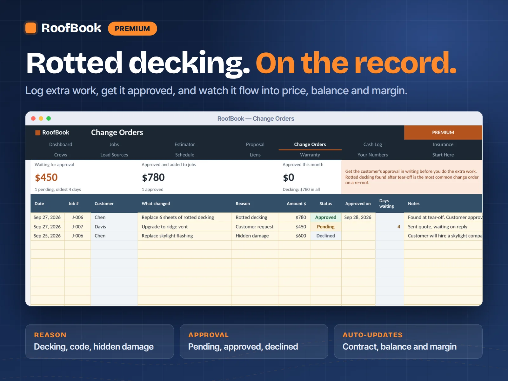Click the small RoofBook icon in app header

click(x=38, y=133)
